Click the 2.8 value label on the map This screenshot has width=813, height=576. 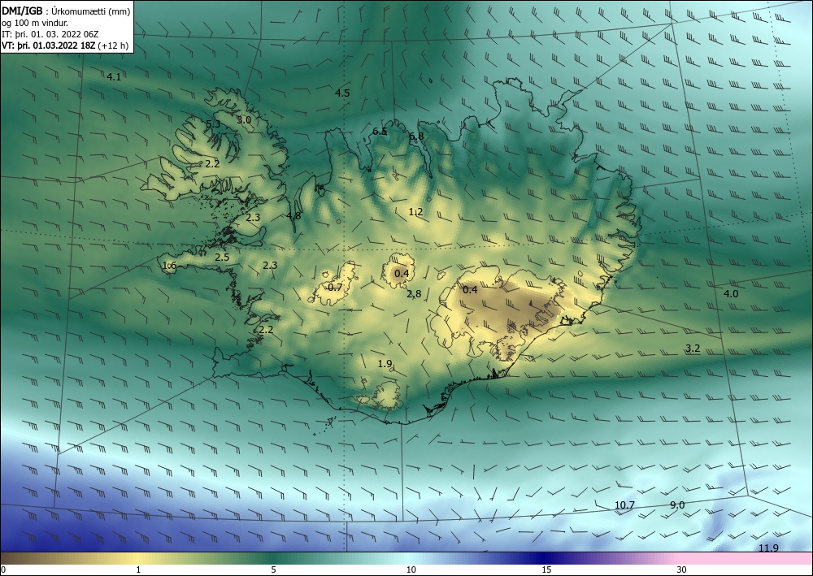coord(414,294)
